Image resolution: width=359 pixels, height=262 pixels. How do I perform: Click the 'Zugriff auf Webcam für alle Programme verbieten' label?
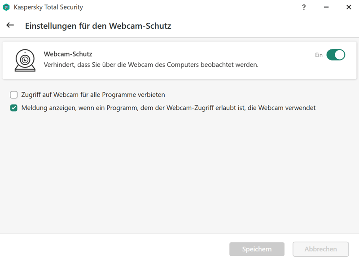click(x=93, y=95)
